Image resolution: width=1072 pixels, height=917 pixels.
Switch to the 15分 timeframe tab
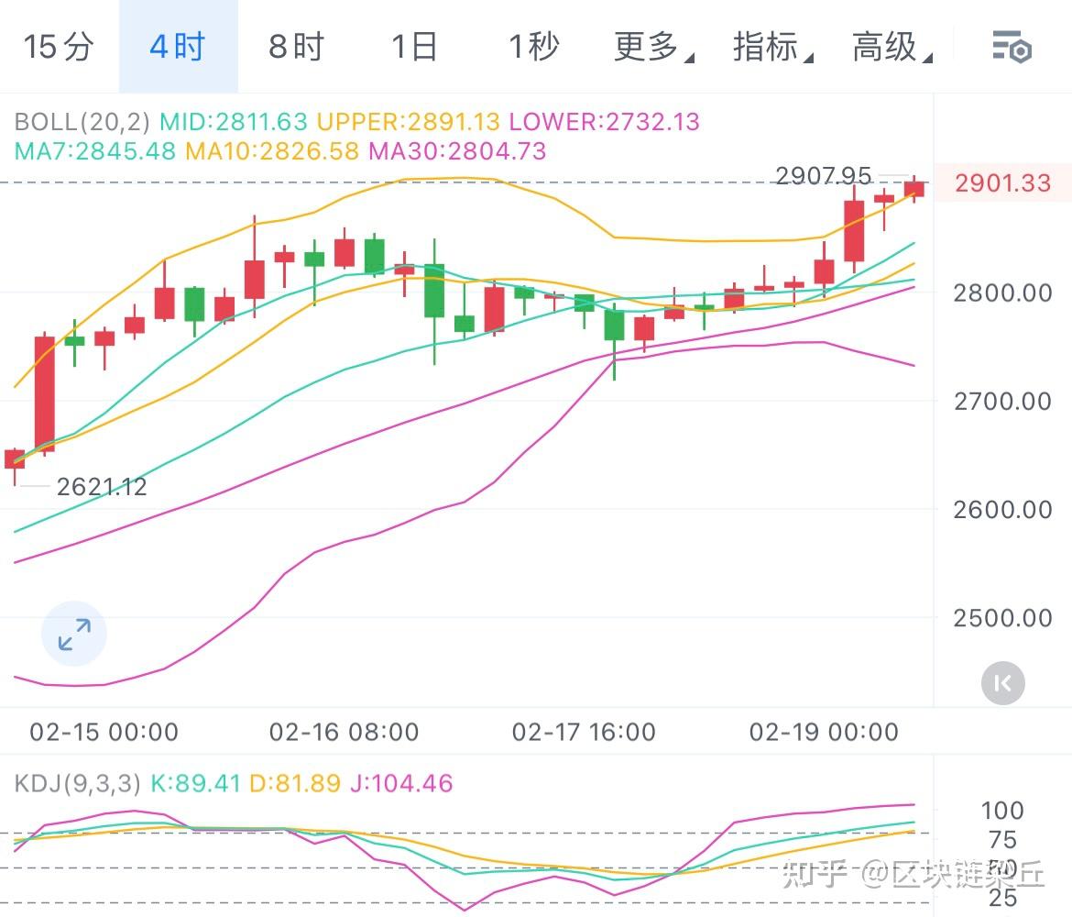pos(58,47)
